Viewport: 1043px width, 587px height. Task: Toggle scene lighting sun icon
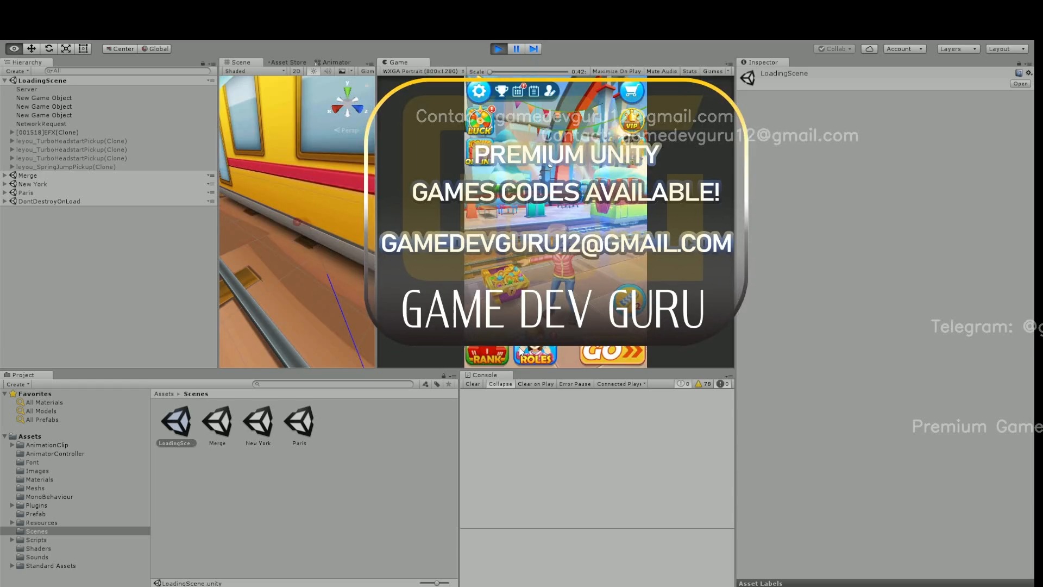pyautogui.click(x=313, y=71)
